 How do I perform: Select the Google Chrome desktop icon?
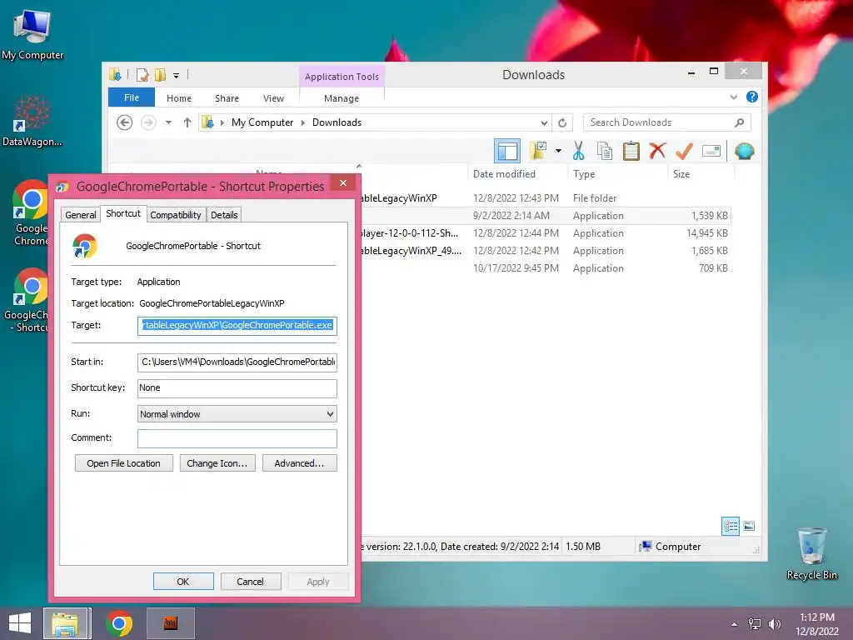(31, 212)
